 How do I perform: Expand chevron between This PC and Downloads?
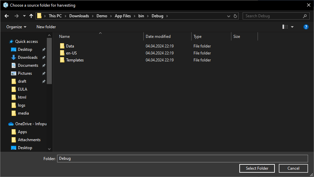tap(65, 16)
